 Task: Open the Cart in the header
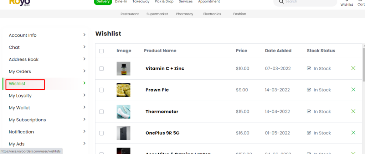click(361, 4)
